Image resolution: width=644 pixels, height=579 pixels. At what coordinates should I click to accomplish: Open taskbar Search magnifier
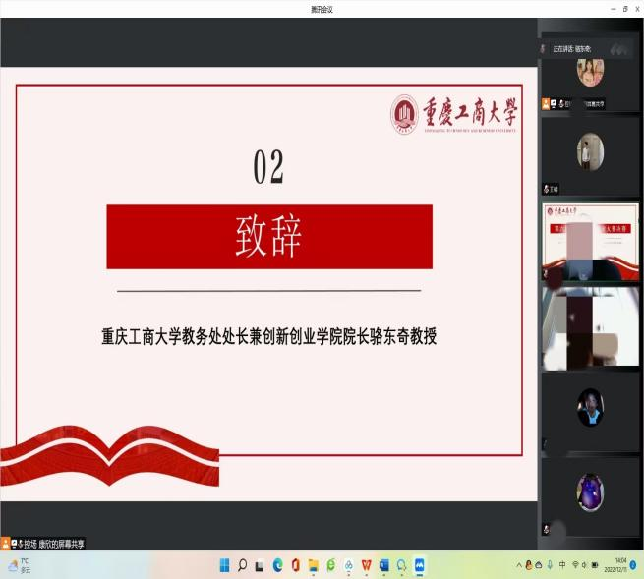pos(242,566)
